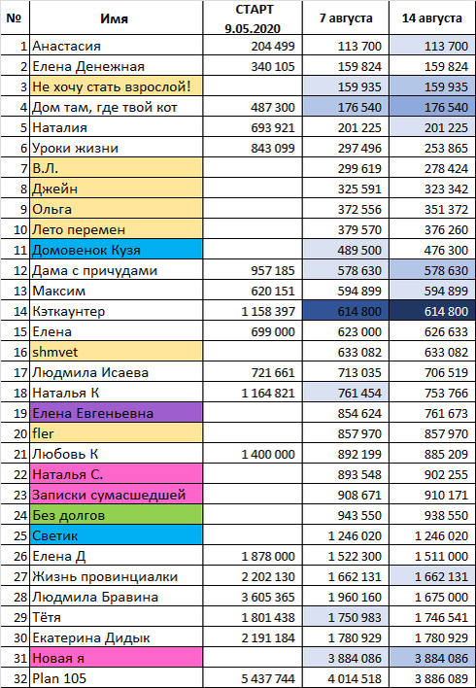This screenshot has width=476, height=688.
Task: Select the 14 августа value '902 255'
Action: (x=432, y=474)
